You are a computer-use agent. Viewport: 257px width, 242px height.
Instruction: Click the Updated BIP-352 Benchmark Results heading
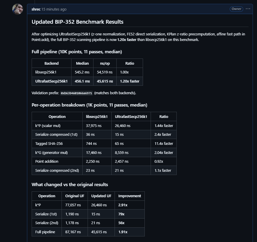pos(77,22)
